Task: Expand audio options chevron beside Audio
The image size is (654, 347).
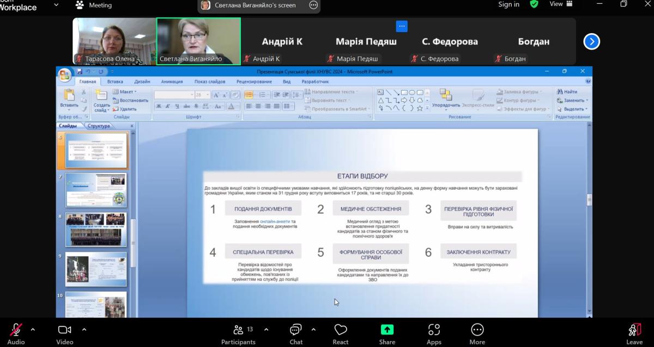Action: coord(33,329)
